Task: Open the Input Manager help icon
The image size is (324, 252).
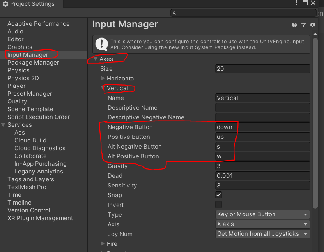Action: (294, 25)
